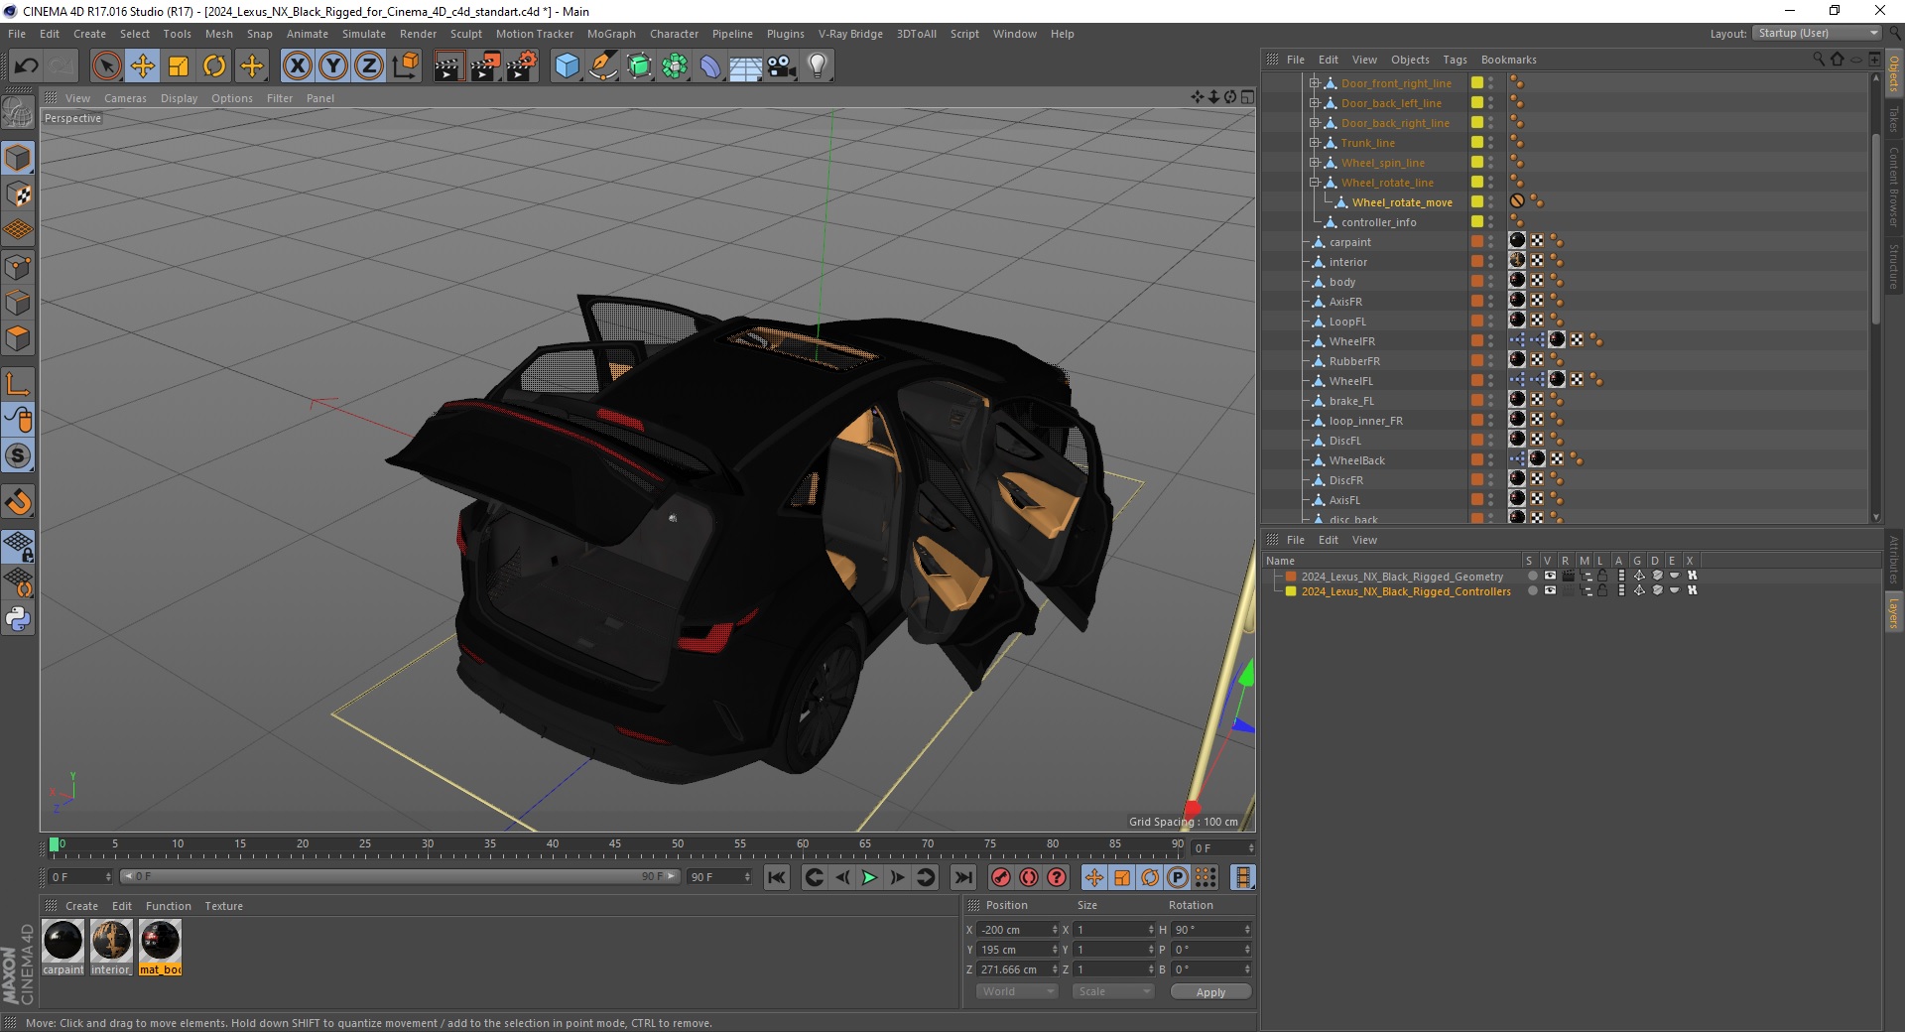Open the World coordinate dropdown

tap(1017, 991)
